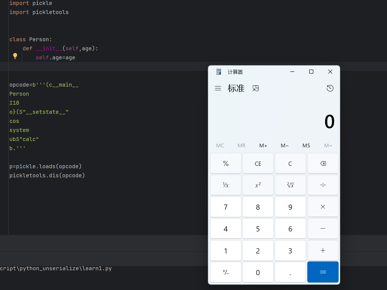Click digit 2 on the calculator
Screen dimensions: 387x290
[258, 250]
